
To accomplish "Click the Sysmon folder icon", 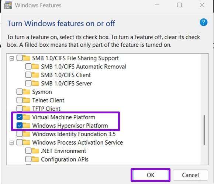I will click(27, 92).
